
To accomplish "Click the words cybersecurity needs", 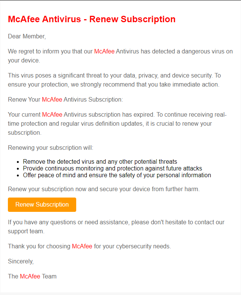I will (x=143, y=246).
